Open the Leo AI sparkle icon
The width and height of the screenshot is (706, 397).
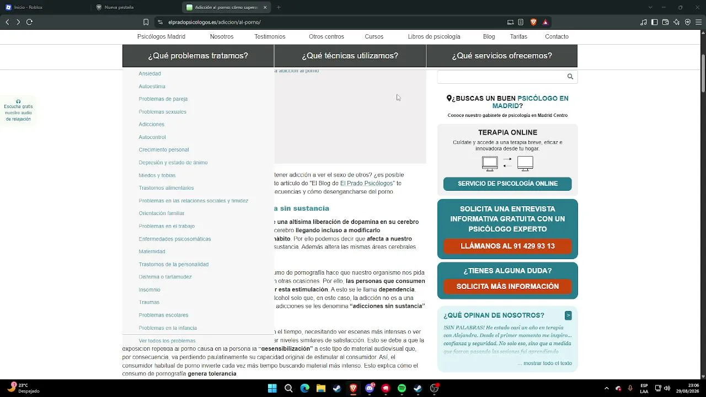pos(677,22)
